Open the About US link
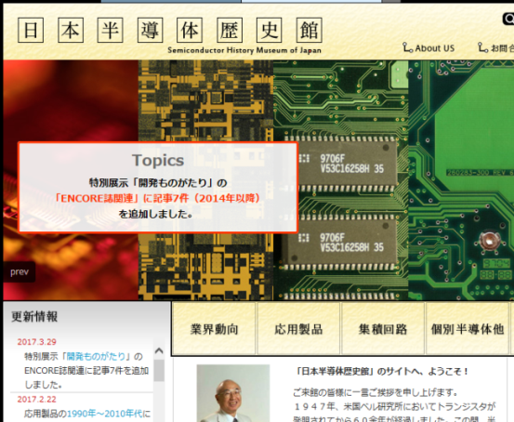This screenshot has width=514, height=422. (434, 48)
